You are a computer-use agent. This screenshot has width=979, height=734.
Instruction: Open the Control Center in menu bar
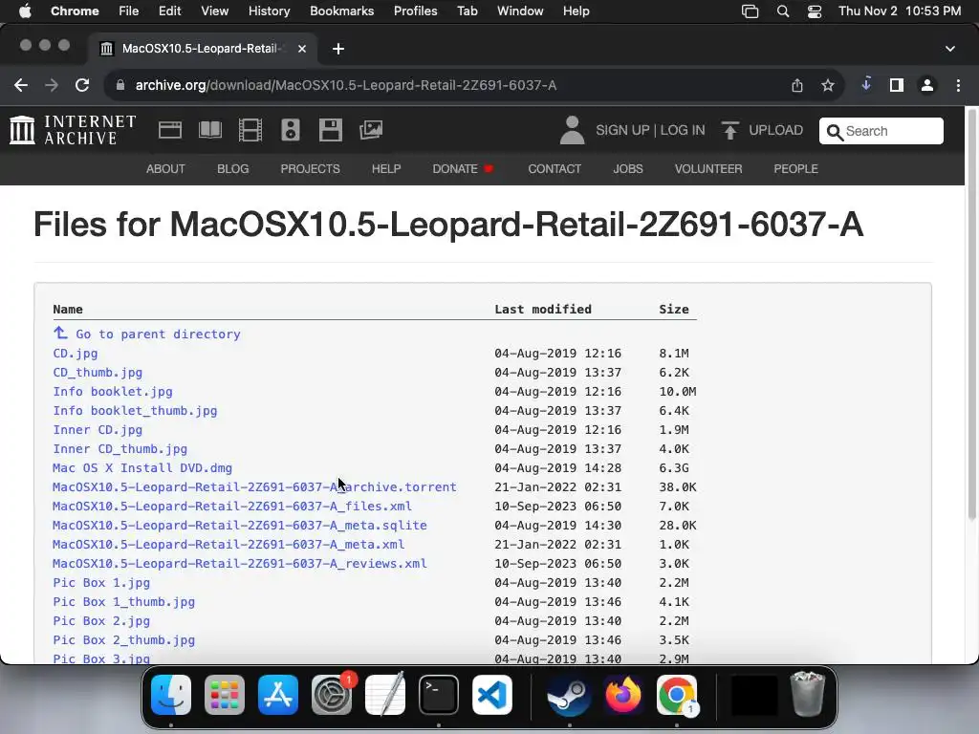pyautogui.click(x=815, y=11)
